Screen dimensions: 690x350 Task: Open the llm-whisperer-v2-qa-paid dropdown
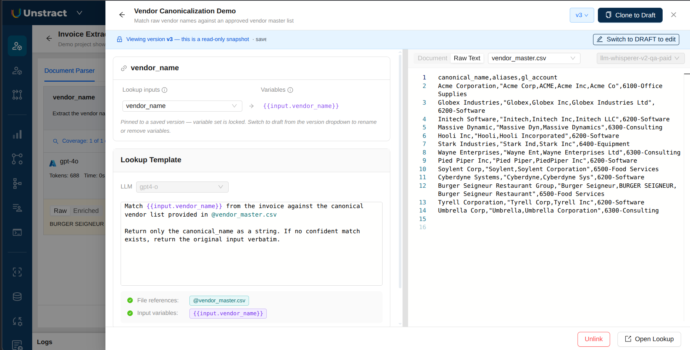point(641,58)
